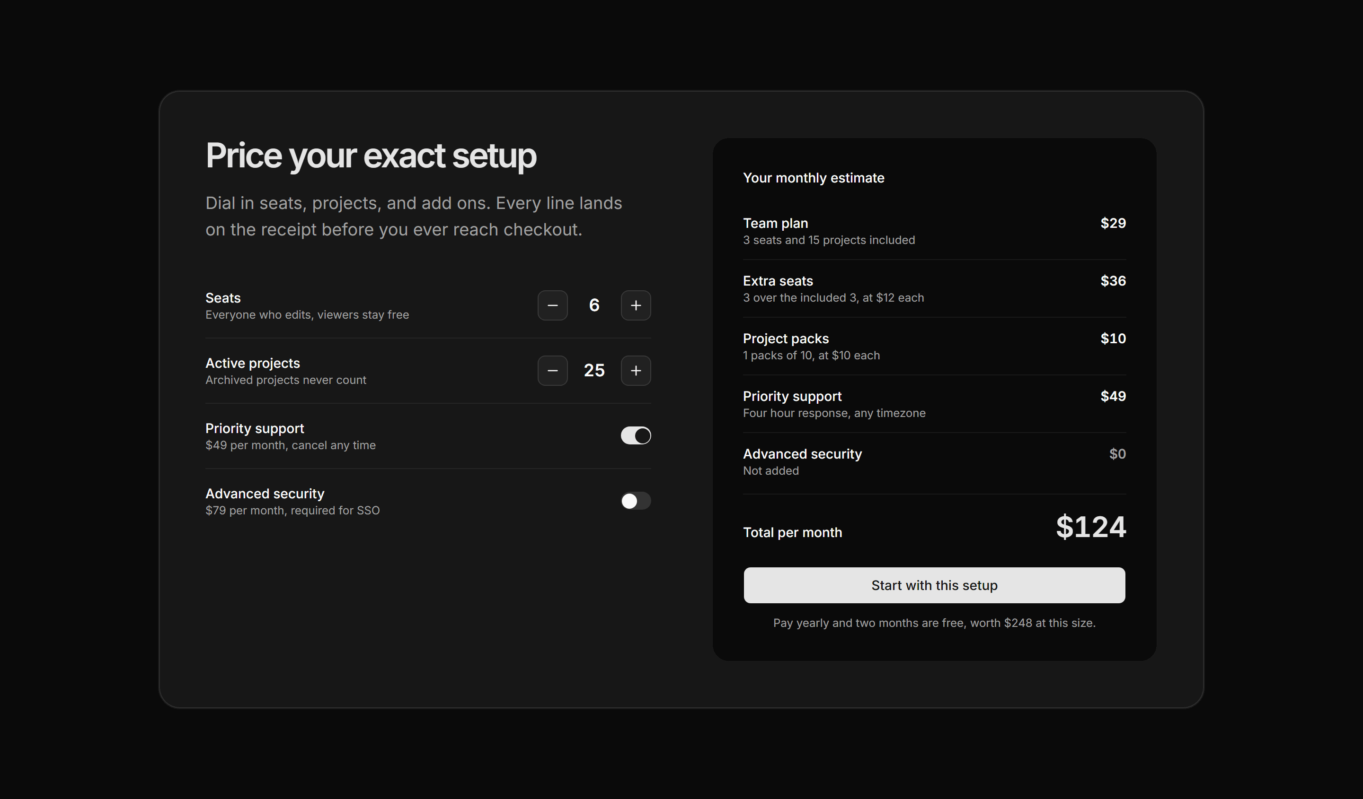Select the seats count value 6
The height and width of the screenshot is (799, 1363).
coord(594,305)
